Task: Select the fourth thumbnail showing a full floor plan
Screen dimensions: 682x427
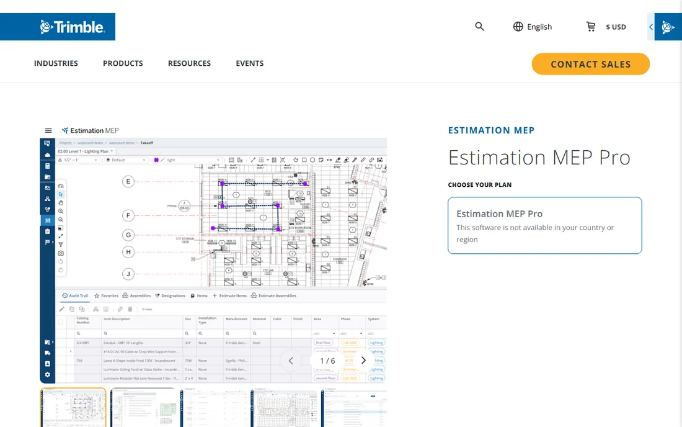Action: click(x=283, y=407)
